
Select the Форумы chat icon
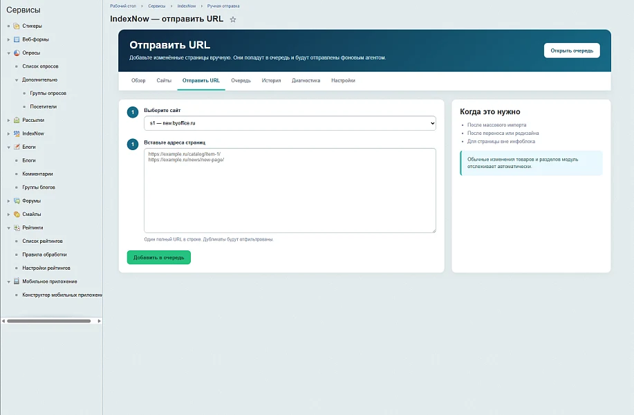tap(17, 201)
